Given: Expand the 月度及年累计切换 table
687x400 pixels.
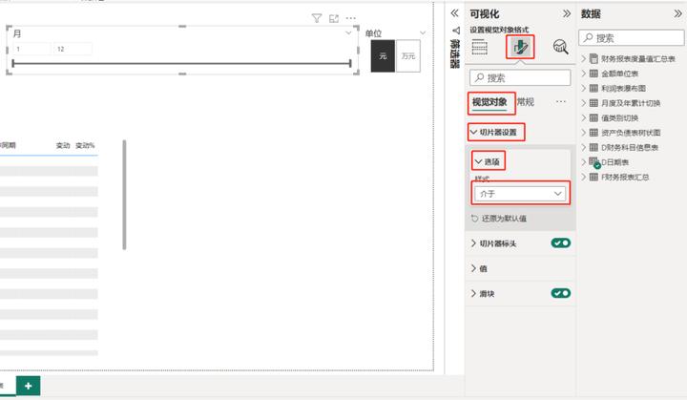Looking at the screenshot, I should pos(584,103).
